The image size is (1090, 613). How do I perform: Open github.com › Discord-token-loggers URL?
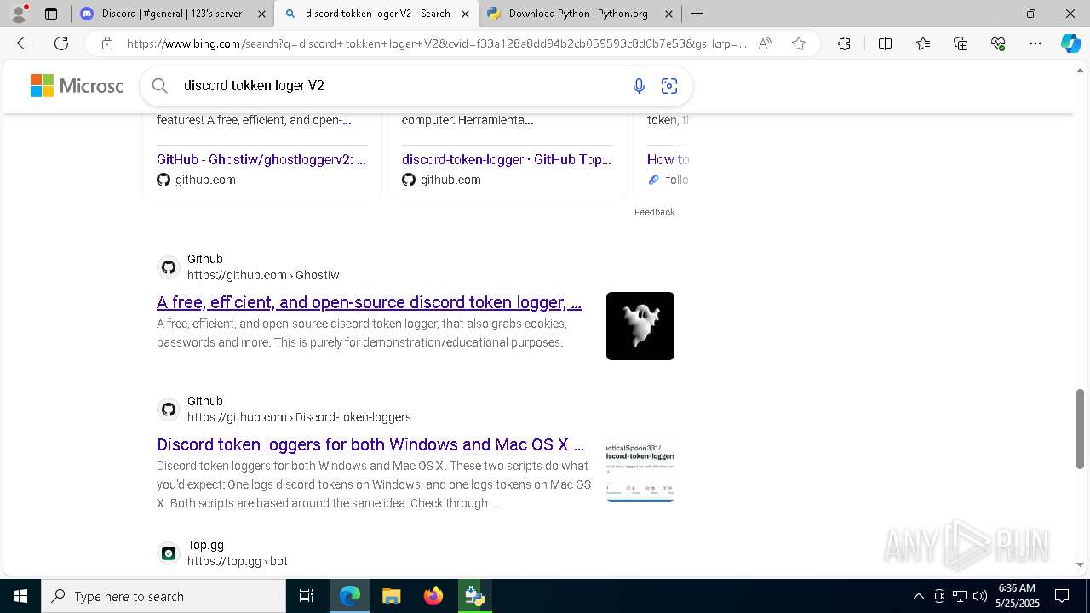click(x=299, y=417)
